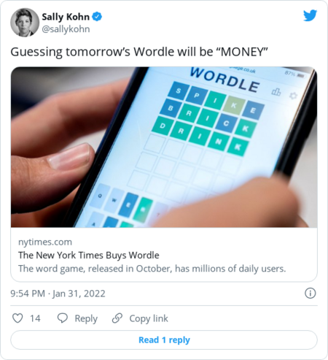The height and width of the screenshot is (360, 328).
Task: Click the reply speech bubble icon
Action: [63, 318]
